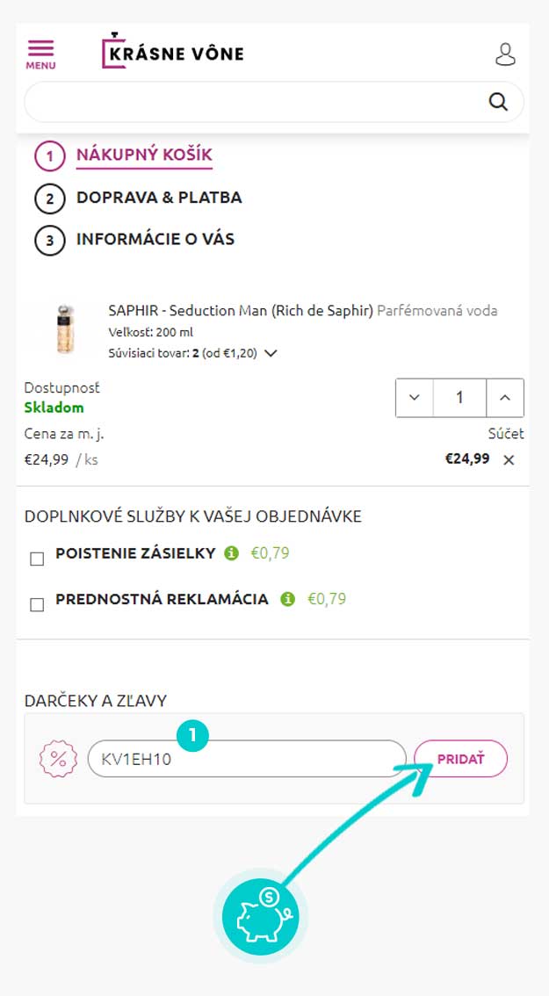Click the piggy bank savings icon
Viewport: 549px width, 996px height.
(260, 919)
